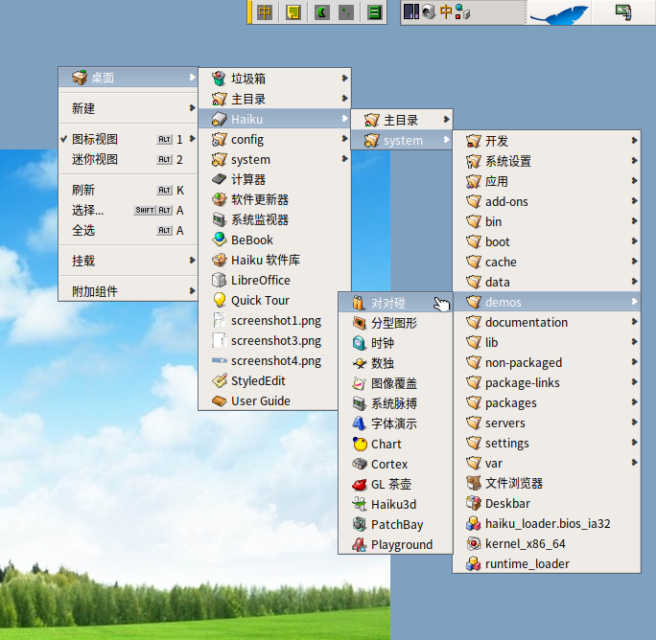Launch 软件更新器 software updater
This screenshot has width=656, height=640.
point(274,199)
